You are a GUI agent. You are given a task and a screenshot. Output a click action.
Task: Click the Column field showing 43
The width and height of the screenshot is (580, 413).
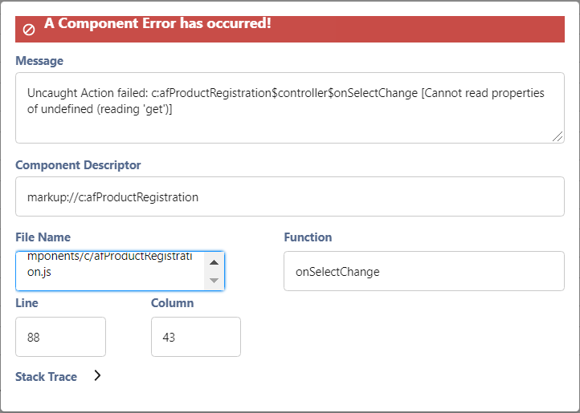[x=195, y=337]
